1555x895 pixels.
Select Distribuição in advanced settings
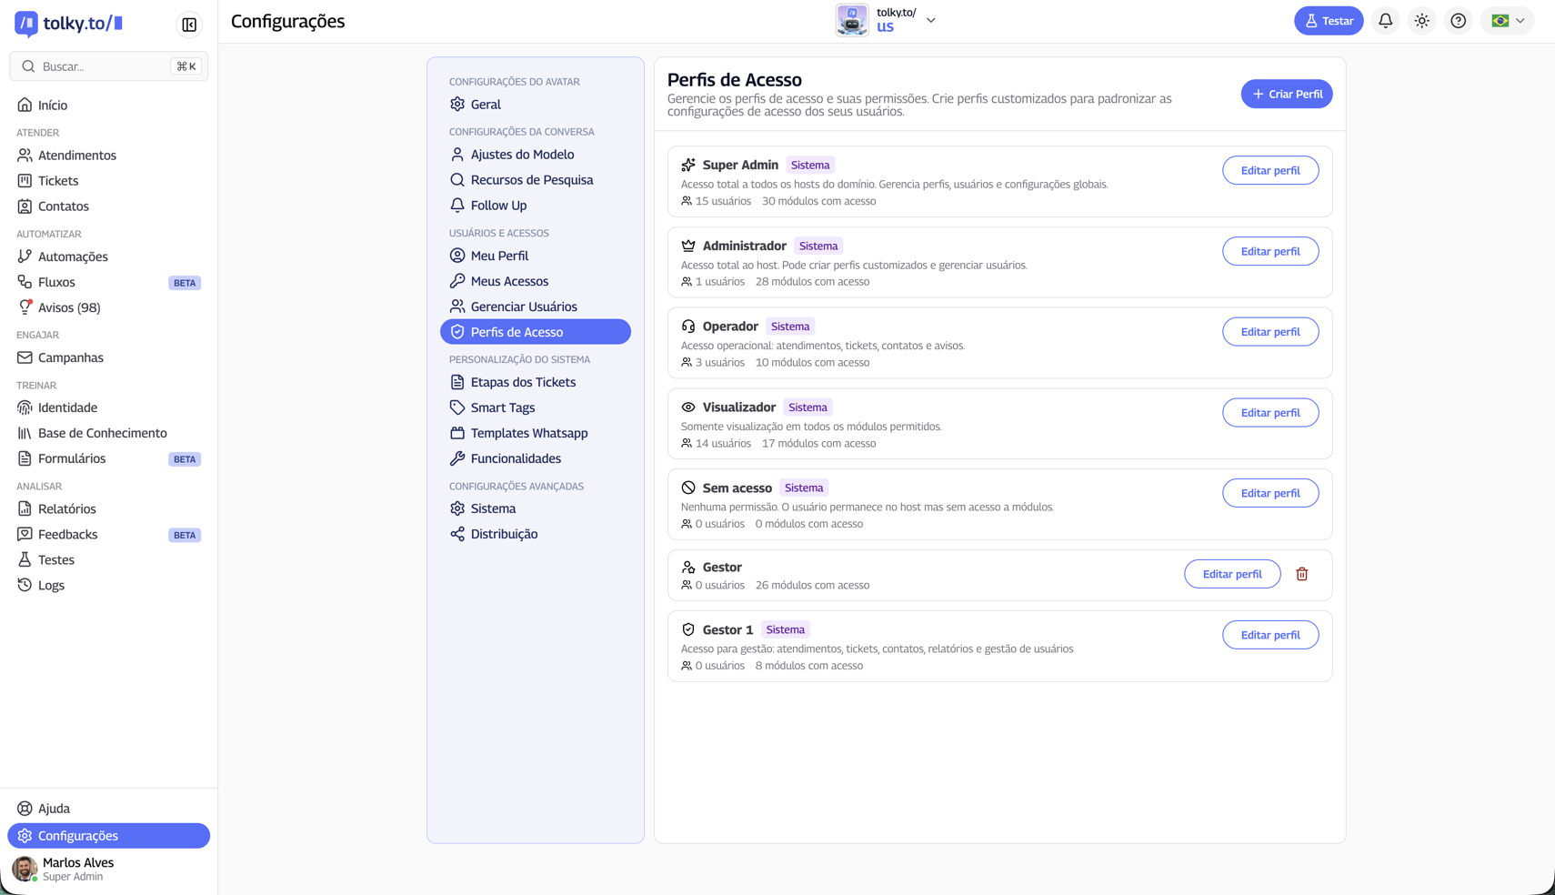[505, 534]
